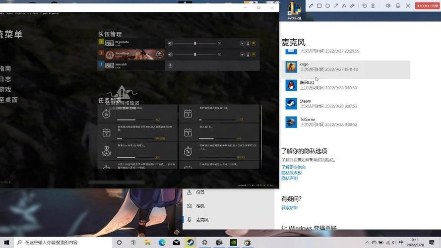Focus the taskbar search box
The image size is (441, 248).
pos(63,243)
